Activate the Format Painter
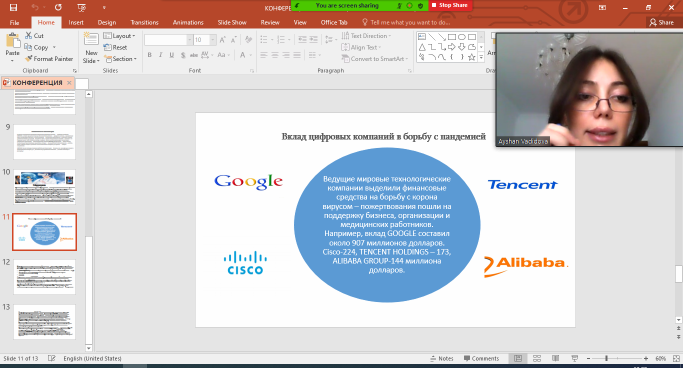Screen dimensions: 683x368 pyautogui.click(x=49, y=59)
